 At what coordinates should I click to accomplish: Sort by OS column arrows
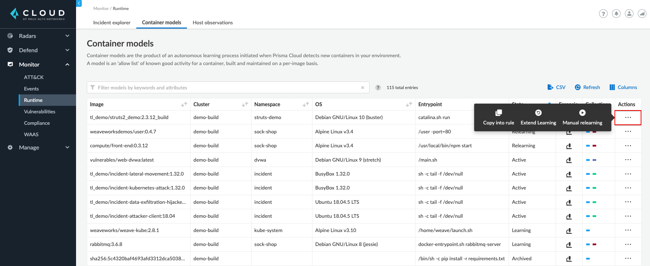coord(409,104)
